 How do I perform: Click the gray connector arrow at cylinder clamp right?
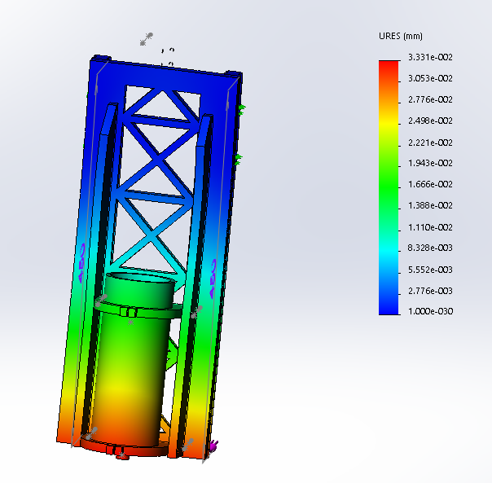click(195, 310)
